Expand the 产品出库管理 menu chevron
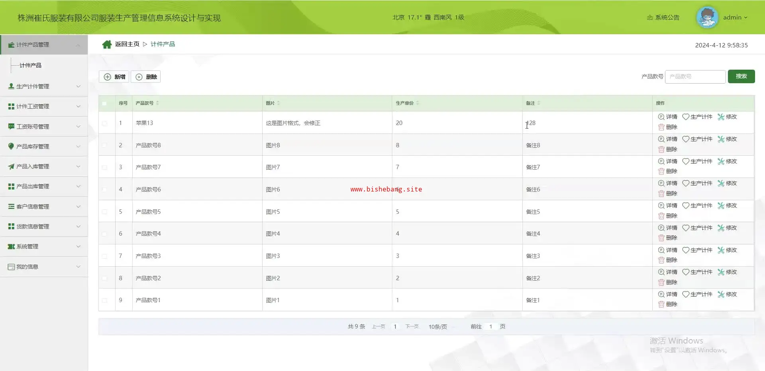Screen dimensions: 765x371 [78, 186]
